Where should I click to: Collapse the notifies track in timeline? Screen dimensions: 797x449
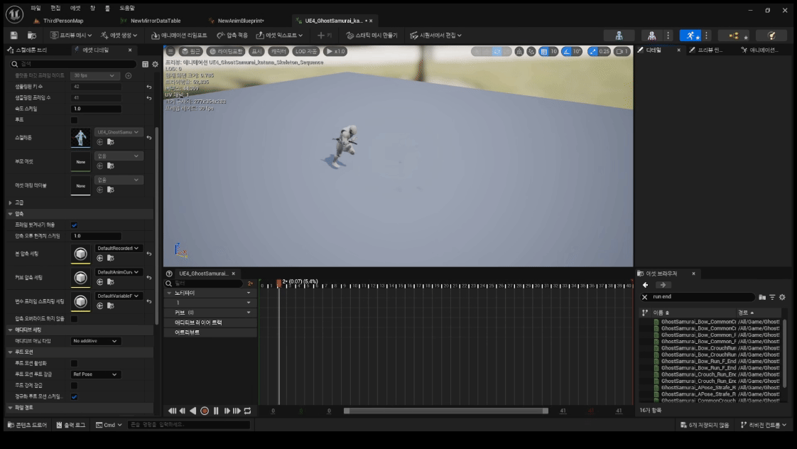pos(169,293)
